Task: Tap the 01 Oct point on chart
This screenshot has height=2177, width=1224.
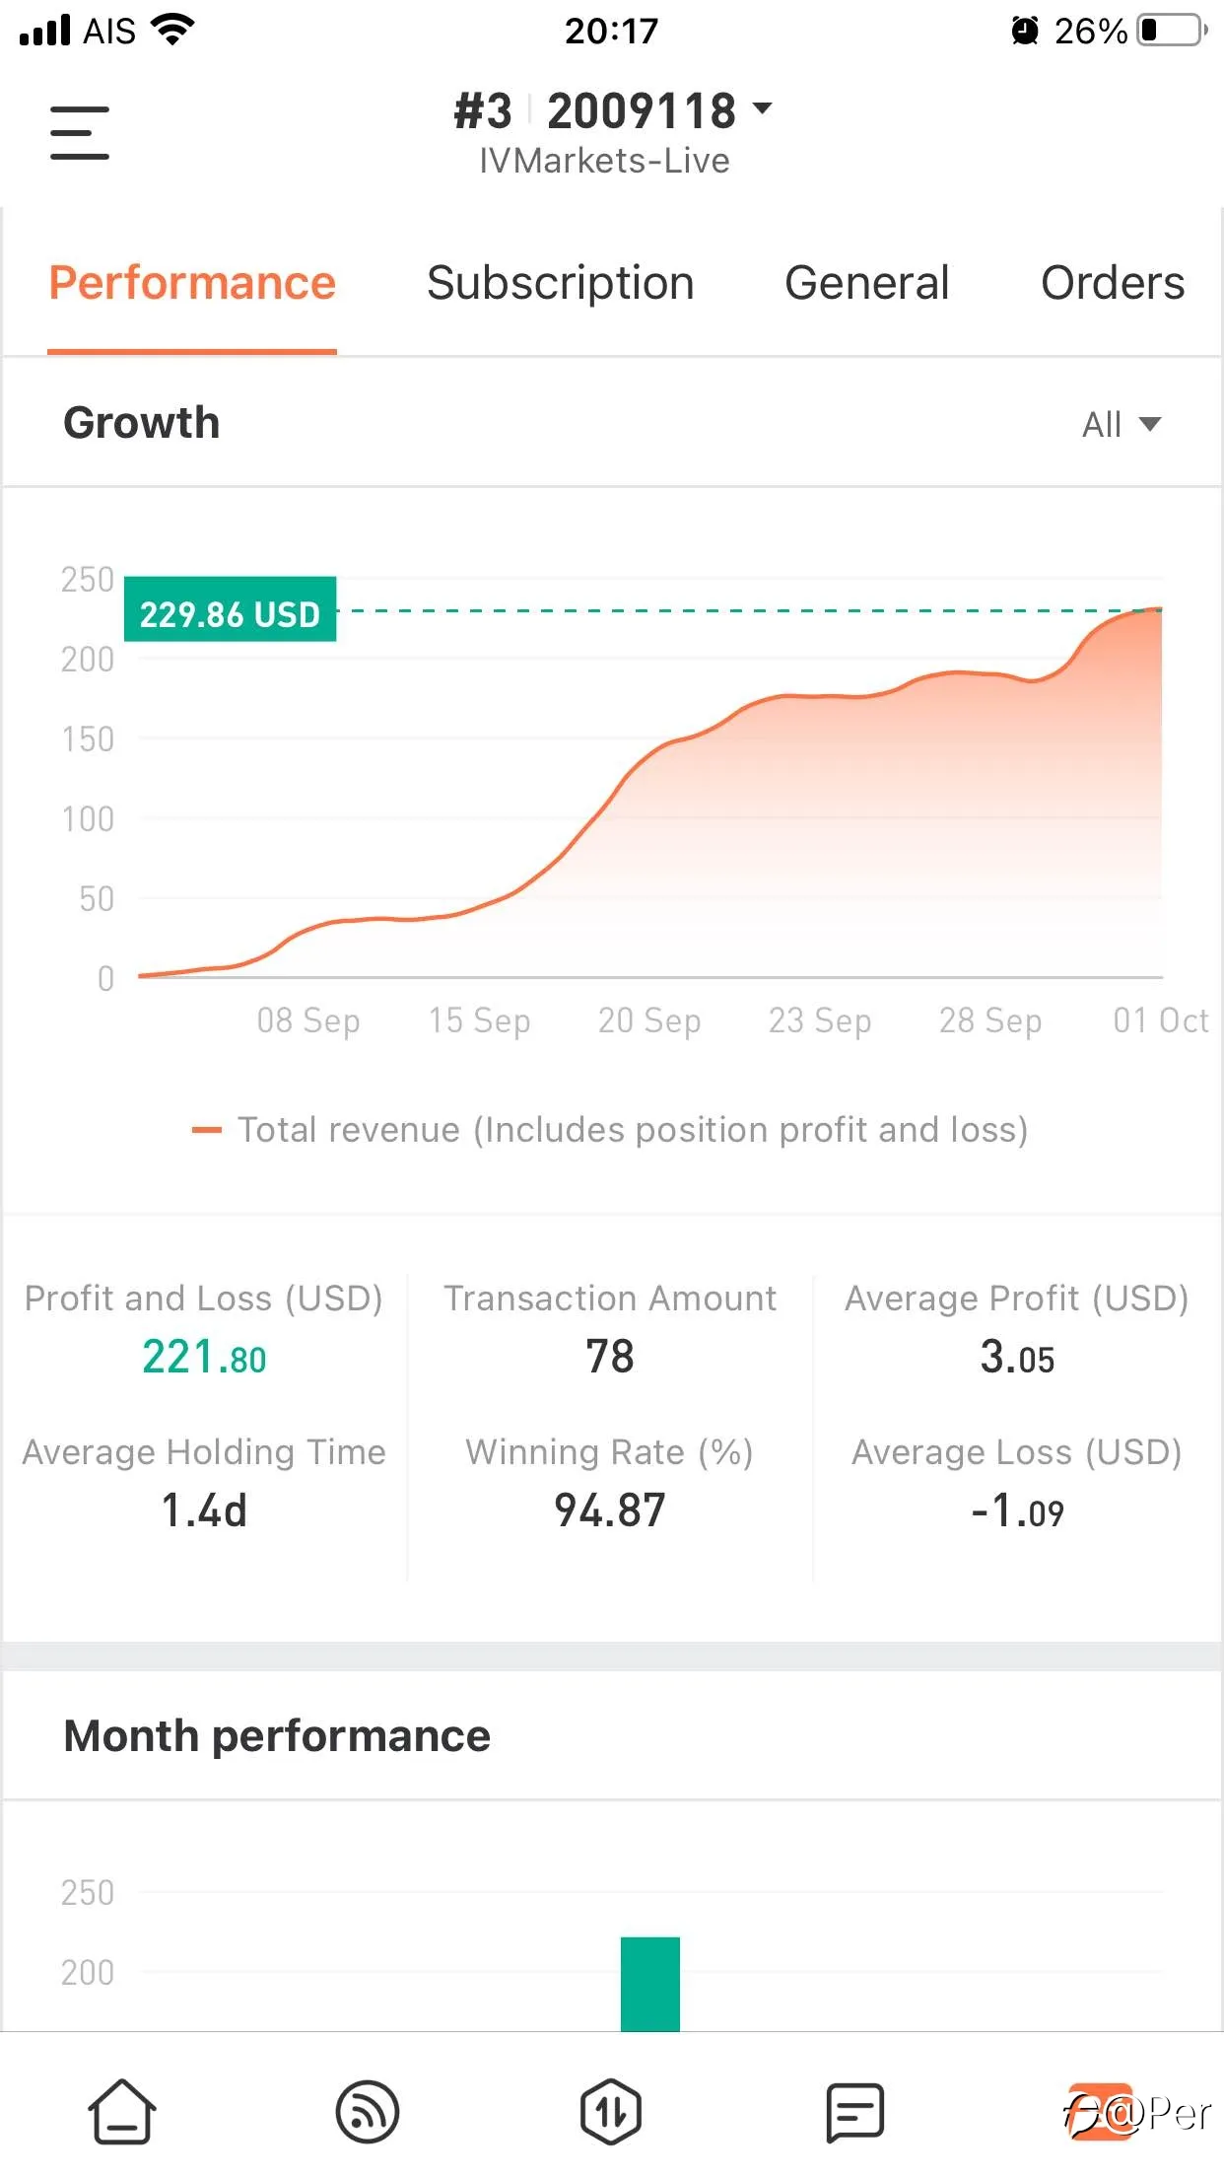Action: click(x=1161, y=610)
